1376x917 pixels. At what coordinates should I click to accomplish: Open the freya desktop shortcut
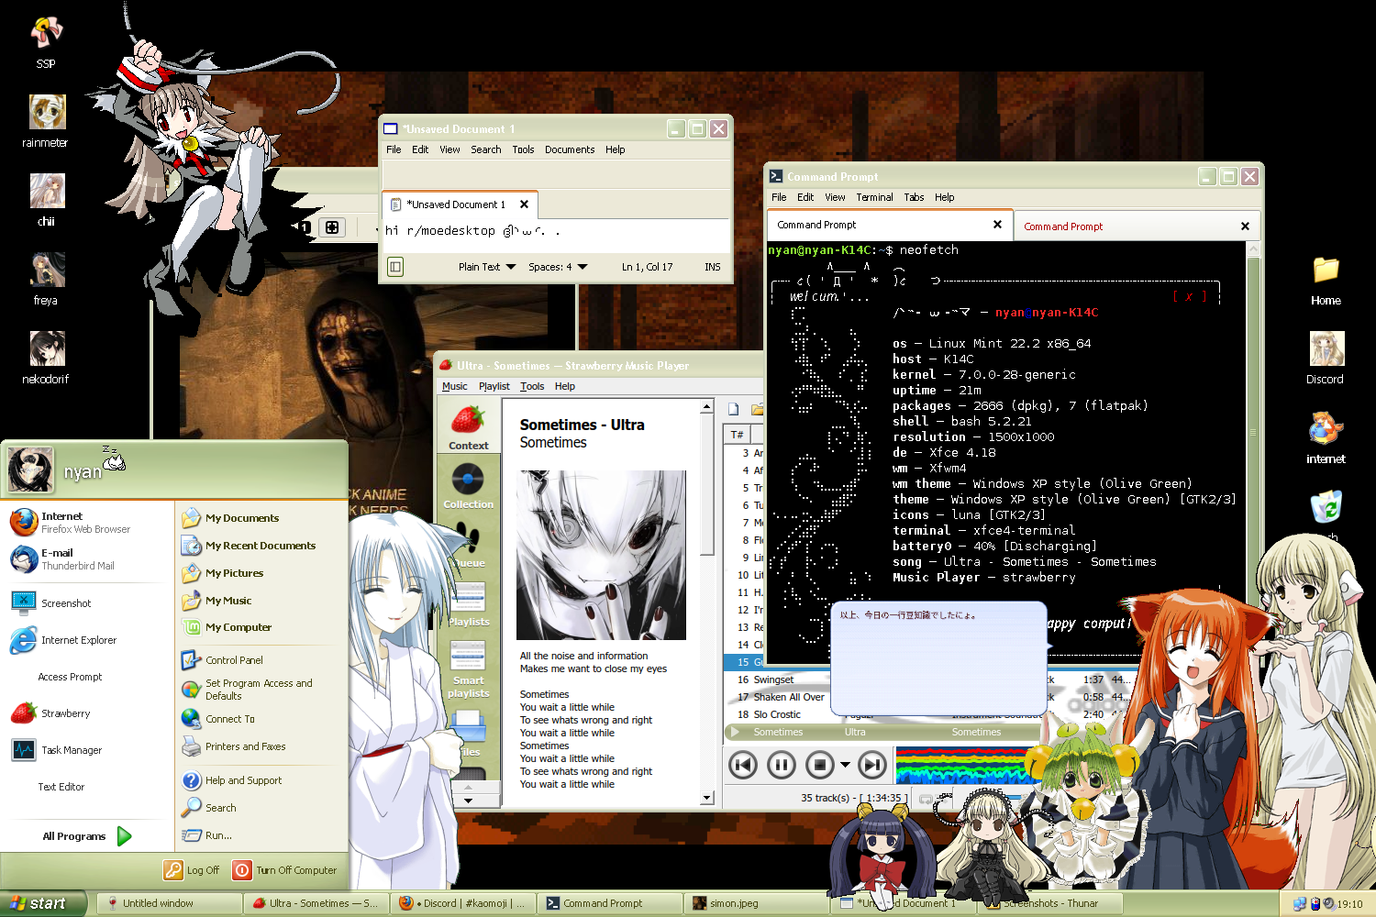pyautogui.click(x=46, y=279)
